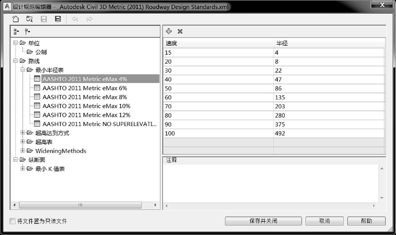Image resolution: width=396 pixels, height=235 pixels.
Task: Click the 保存并关闭 button
Action: pyautogui.click(x=263, y=221)
